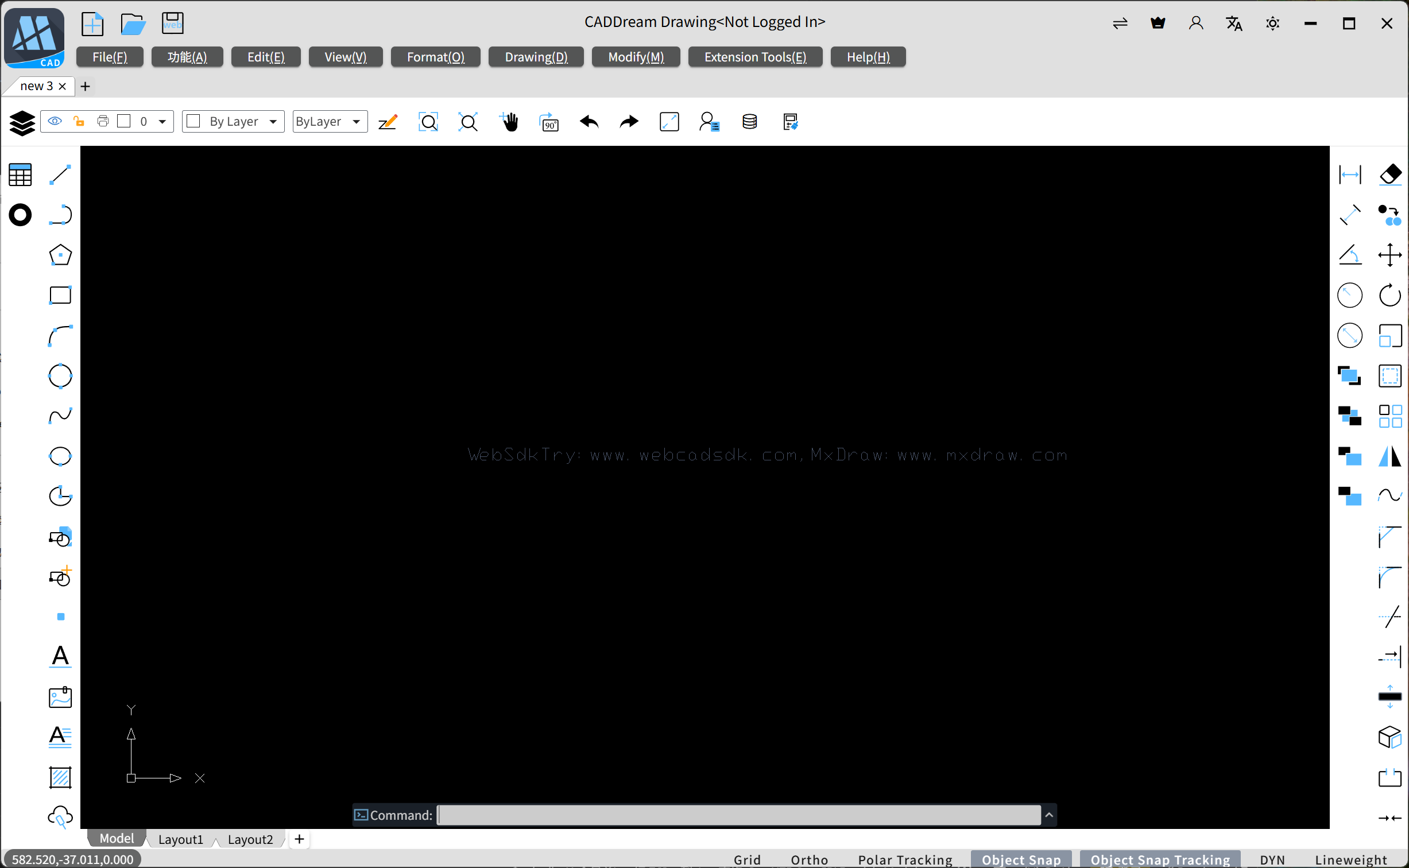Select the Angular Dimension tool
The height and width of the screenshot is (868, 1409).
[1350, 255]
